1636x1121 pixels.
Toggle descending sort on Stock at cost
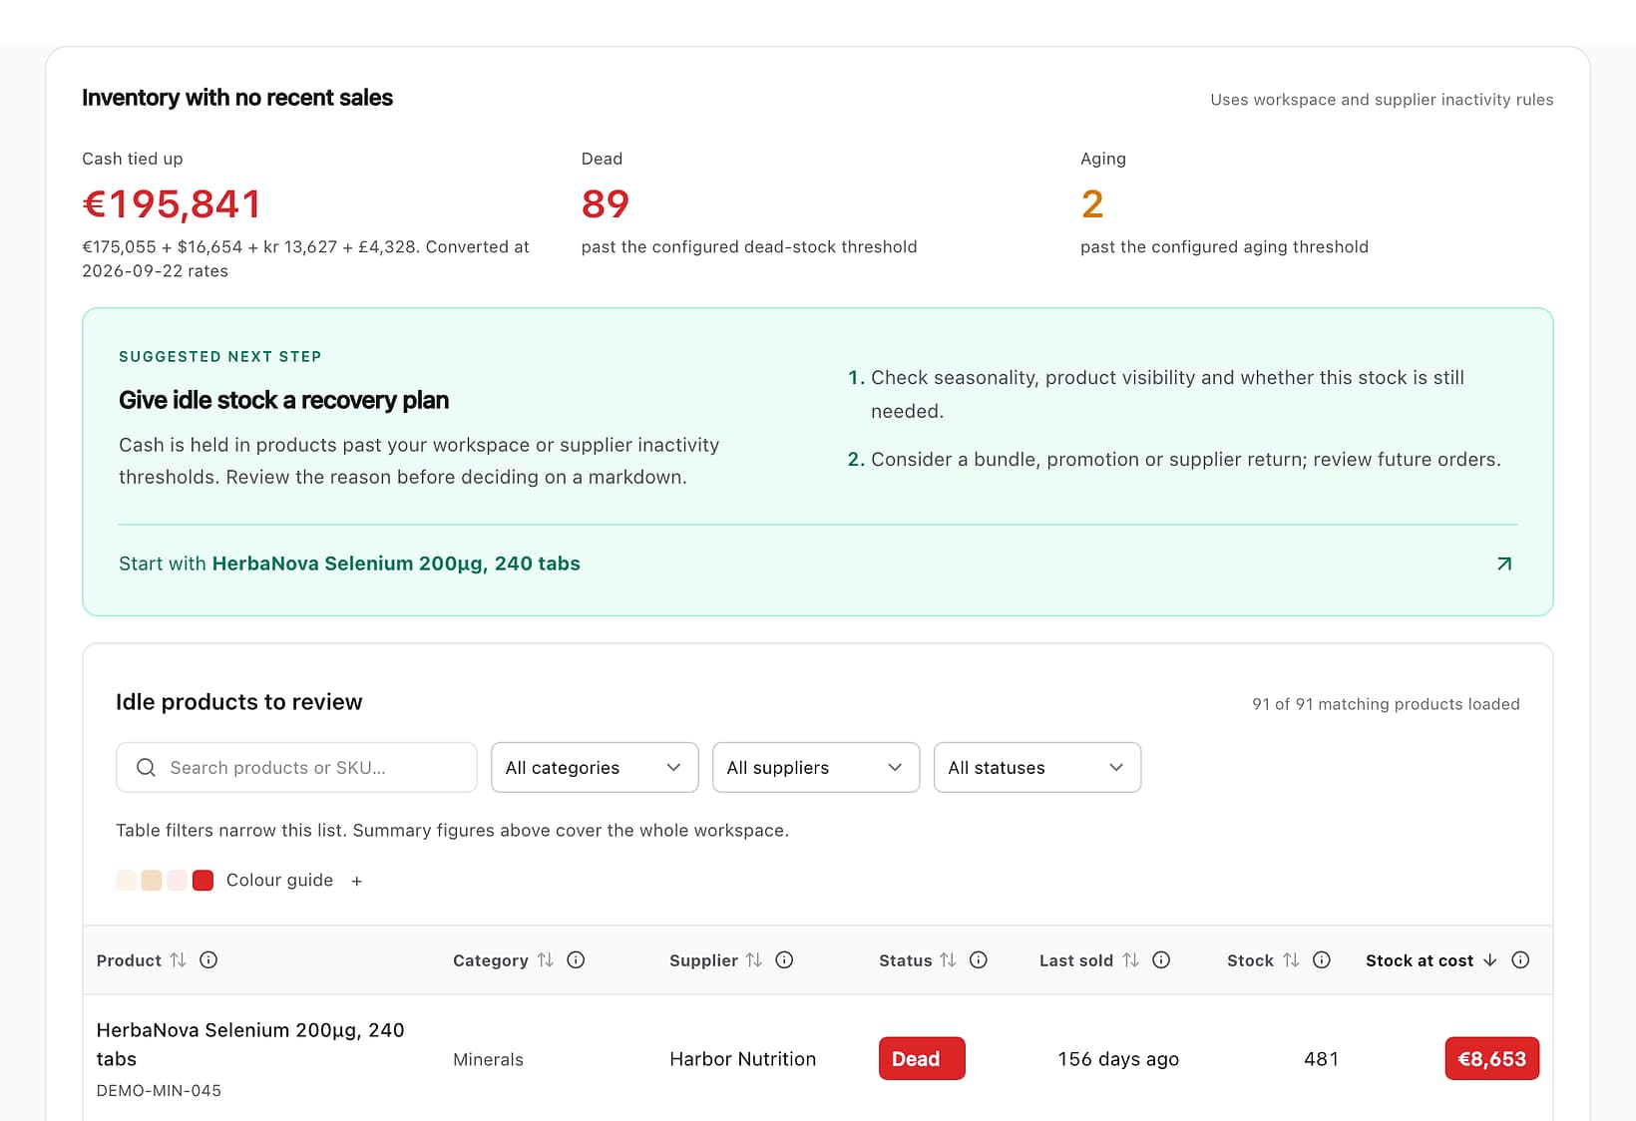coord(1490,959)
